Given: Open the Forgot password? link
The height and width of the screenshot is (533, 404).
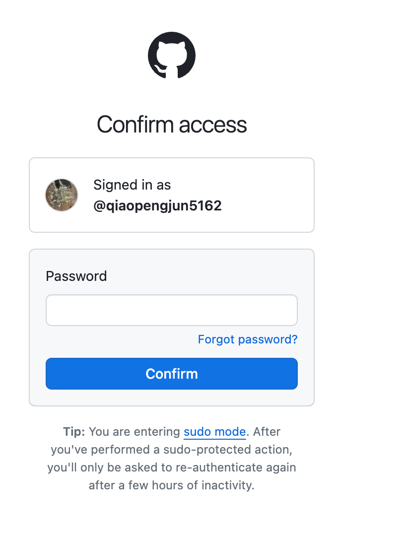Looking at the screenshot, I should tap(248, 339).
